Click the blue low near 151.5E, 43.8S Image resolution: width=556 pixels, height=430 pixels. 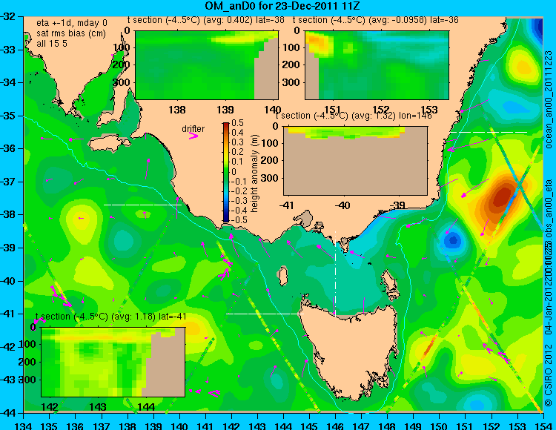[477, 404]
